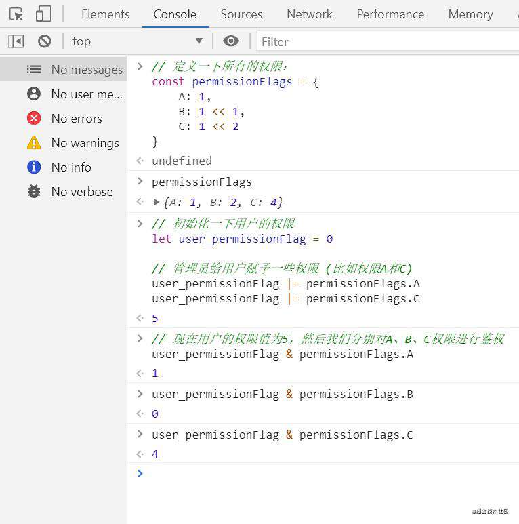The width and height of the screenshot is (519, 524).
Task: Click the yellow warning triangle icon
Action: coord(34,143)
